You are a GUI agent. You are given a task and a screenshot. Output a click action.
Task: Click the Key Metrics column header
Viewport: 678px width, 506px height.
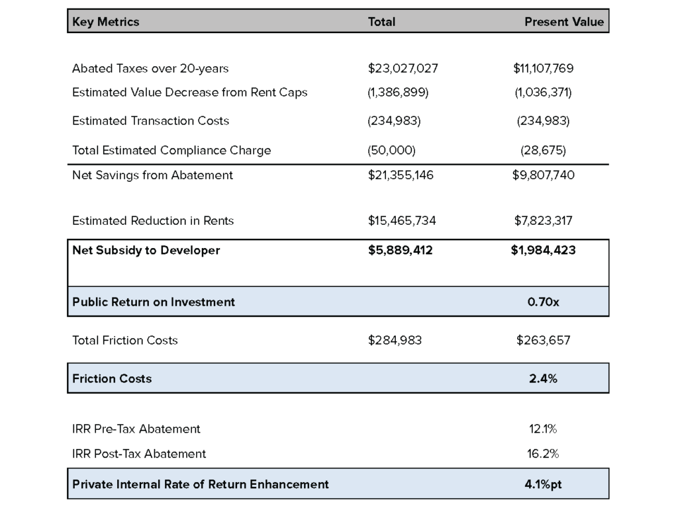coord(105,22)
